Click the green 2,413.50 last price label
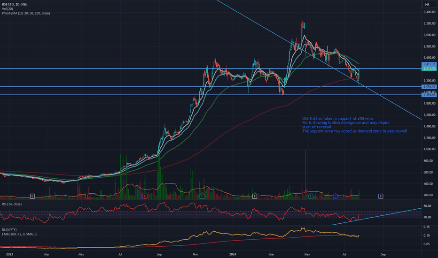The width and height of the screenshot is (438, 258). 430,68
